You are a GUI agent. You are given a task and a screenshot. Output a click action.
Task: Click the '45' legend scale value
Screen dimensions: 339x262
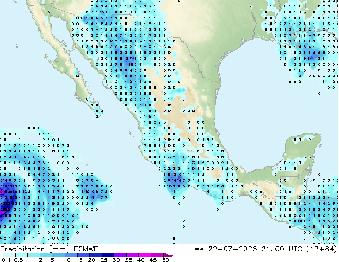pos(153,260)
